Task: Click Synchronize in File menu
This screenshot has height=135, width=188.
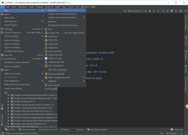Action: (22, 59)
